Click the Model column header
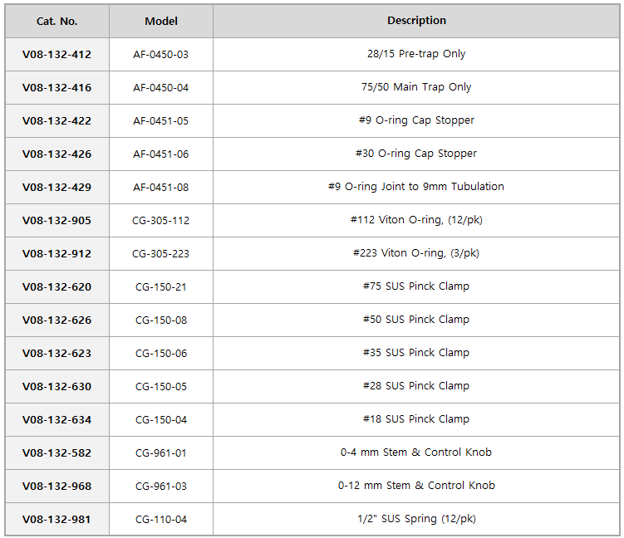This screenshot has width=624, height=538. click(x=160, y=21)
